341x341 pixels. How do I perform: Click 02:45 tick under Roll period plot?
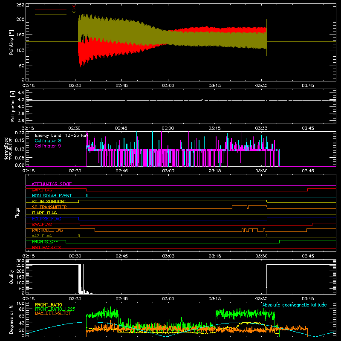(121, 128)
